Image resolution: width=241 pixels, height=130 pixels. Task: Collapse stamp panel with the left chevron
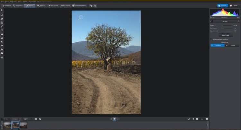click(x=211, y=21)
